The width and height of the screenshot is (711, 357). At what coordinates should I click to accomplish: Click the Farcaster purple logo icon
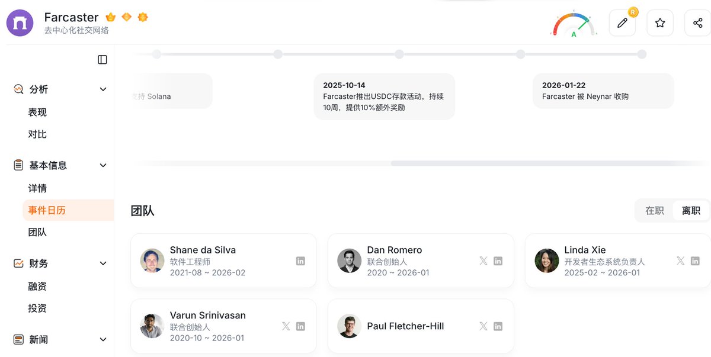click(x=20, y=23)
